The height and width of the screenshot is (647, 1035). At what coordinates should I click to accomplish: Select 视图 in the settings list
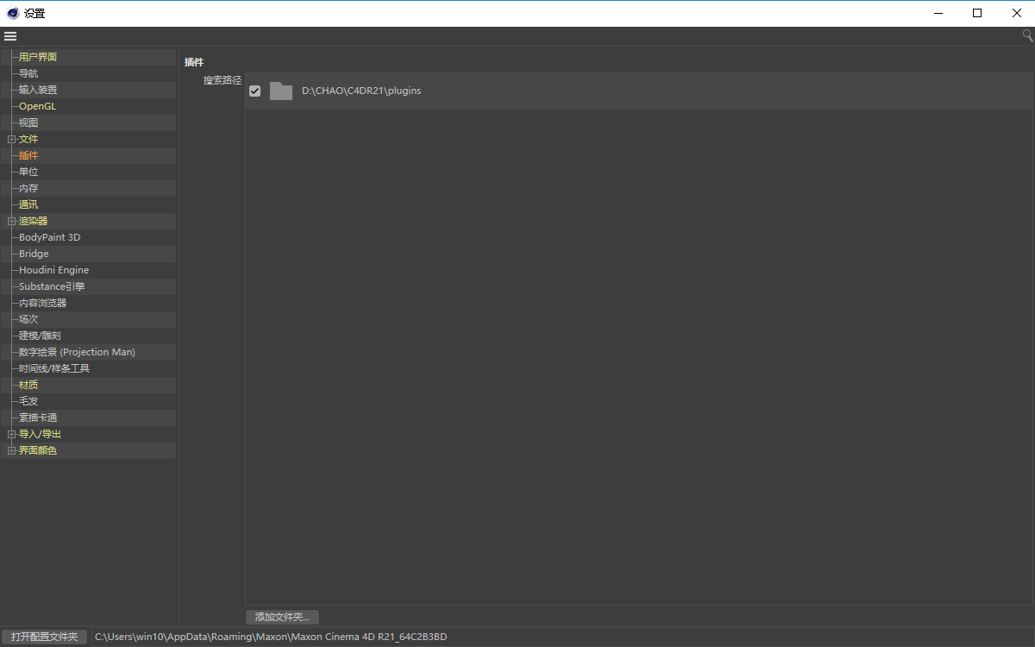(x=28, y=122)
